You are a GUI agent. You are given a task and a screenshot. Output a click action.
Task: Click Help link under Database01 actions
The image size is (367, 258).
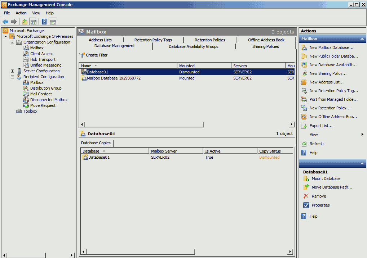point(313,216)
